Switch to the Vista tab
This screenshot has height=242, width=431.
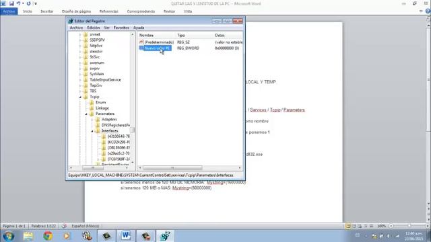[x=188, y=11]
